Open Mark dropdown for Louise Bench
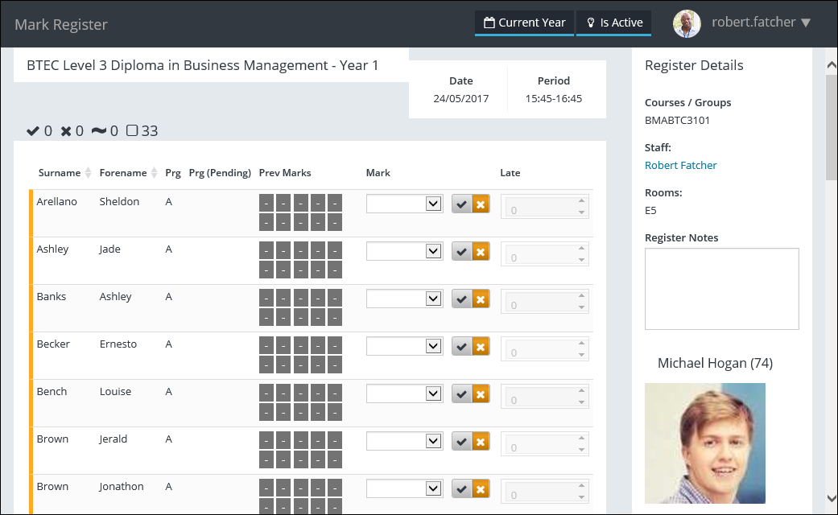The height and width of the screenshot is (515, 838). [x=404, y=394]
